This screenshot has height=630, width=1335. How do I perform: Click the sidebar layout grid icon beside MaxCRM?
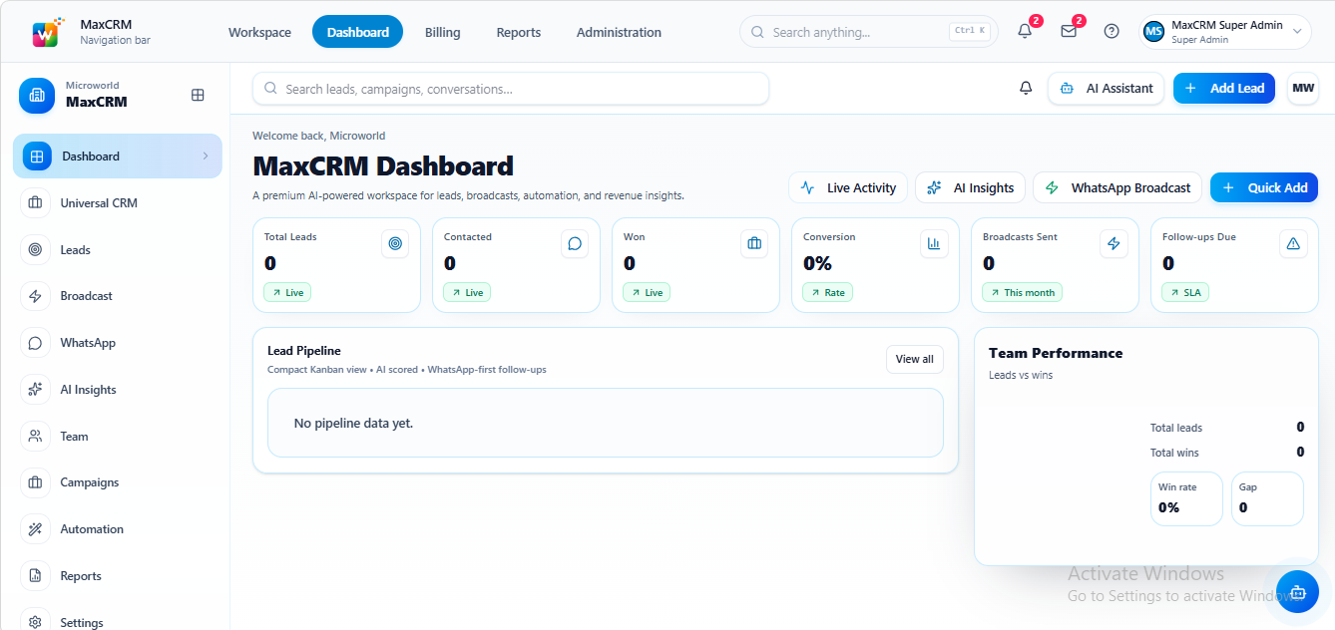(x=198, y=95)
